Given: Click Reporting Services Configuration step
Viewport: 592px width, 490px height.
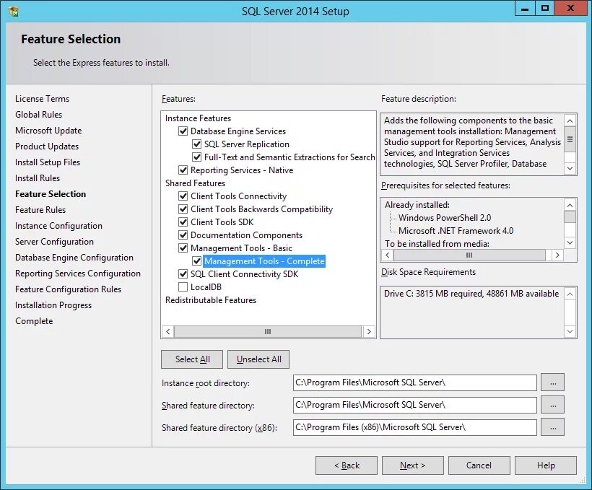Looking at the screenshot, I should coord(78,274).
